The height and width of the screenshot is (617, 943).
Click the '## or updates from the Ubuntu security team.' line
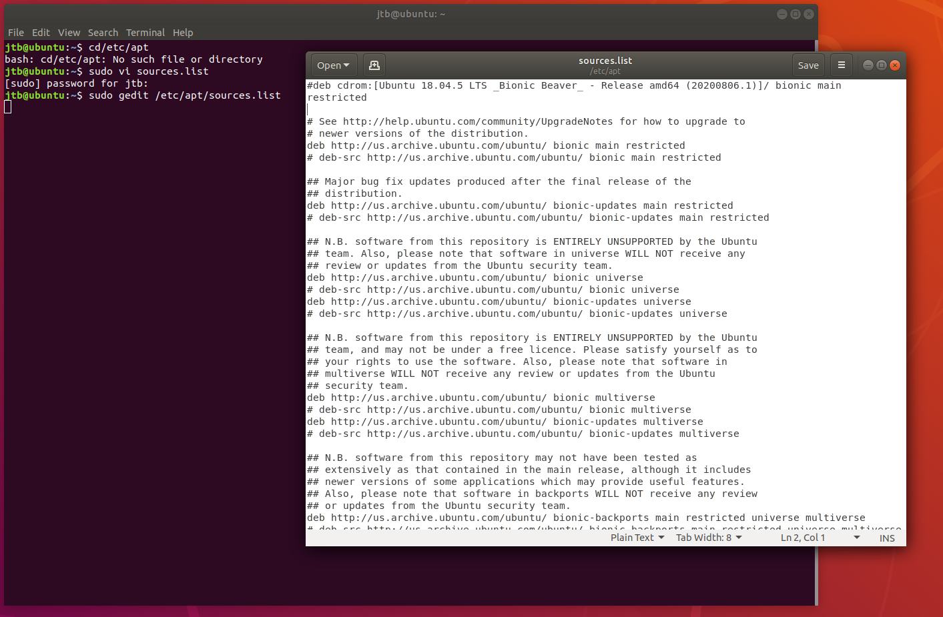[x=438, y=506]
